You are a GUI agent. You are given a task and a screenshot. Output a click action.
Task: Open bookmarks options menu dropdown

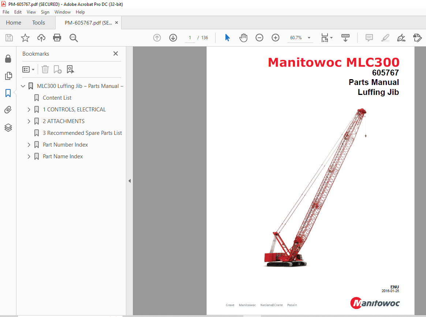(x=28, y=69)
